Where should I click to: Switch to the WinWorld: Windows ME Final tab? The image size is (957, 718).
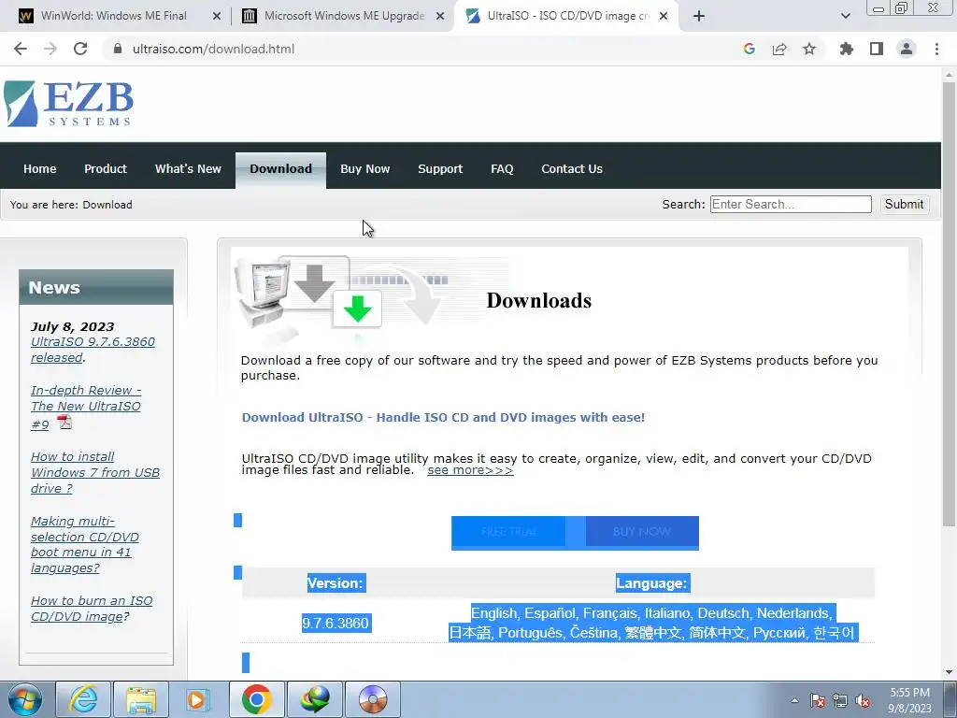click(x=113, y=16)
